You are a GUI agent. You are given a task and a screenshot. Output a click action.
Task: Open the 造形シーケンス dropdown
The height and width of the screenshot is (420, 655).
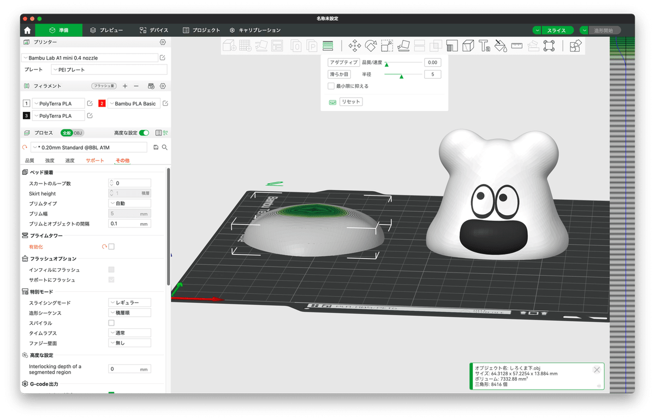pos(130,313)
